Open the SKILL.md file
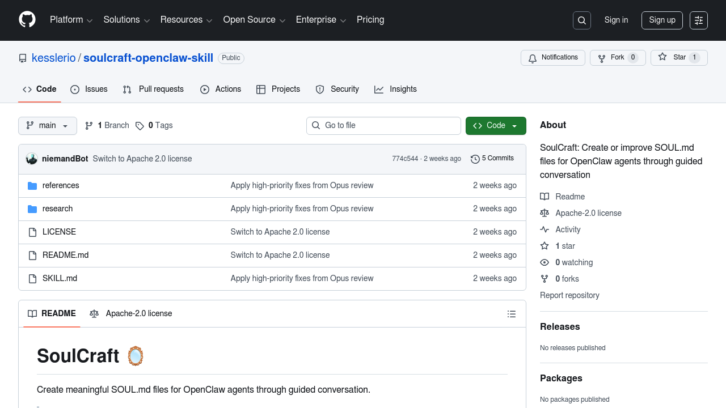 coord(60,278)
